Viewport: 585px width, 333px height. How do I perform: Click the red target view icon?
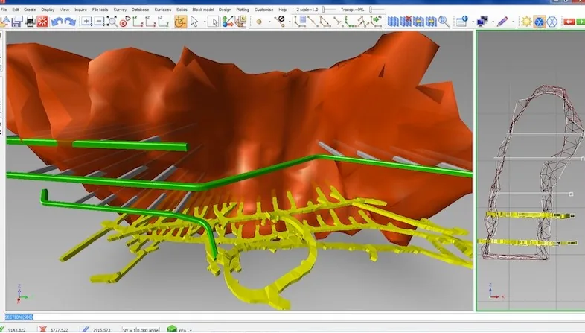[124, 22]
